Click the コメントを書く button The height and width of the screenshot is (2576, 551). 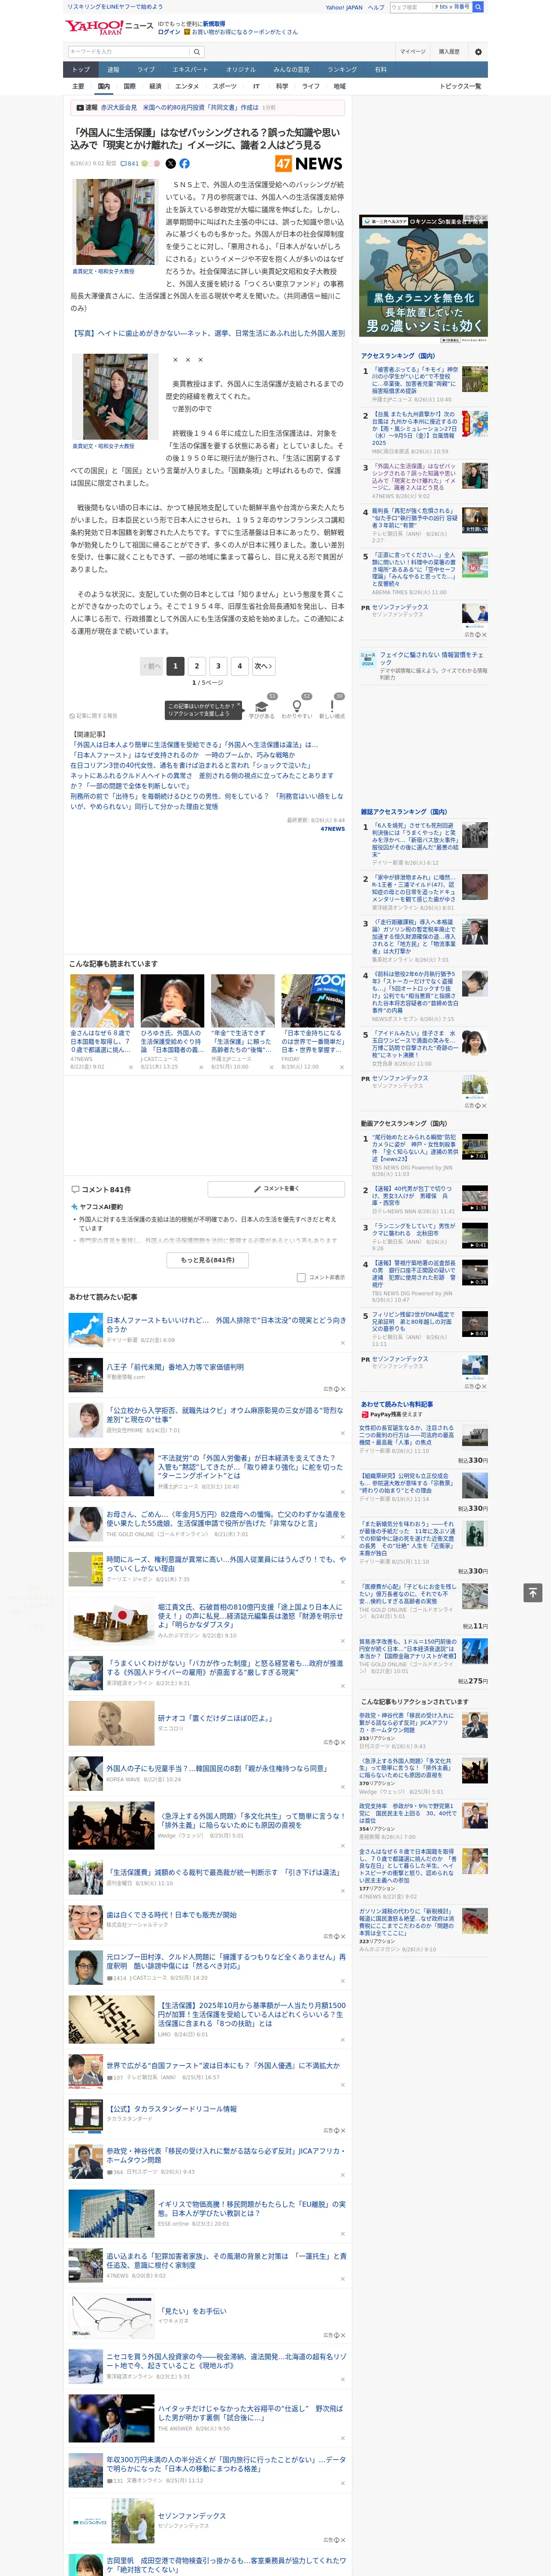(x=277, y=1189)
